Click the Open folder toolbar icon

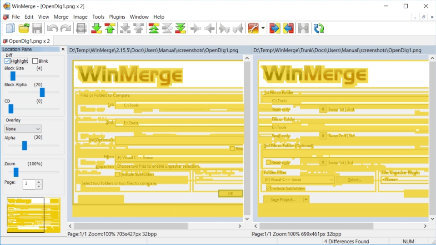[24, 28]
